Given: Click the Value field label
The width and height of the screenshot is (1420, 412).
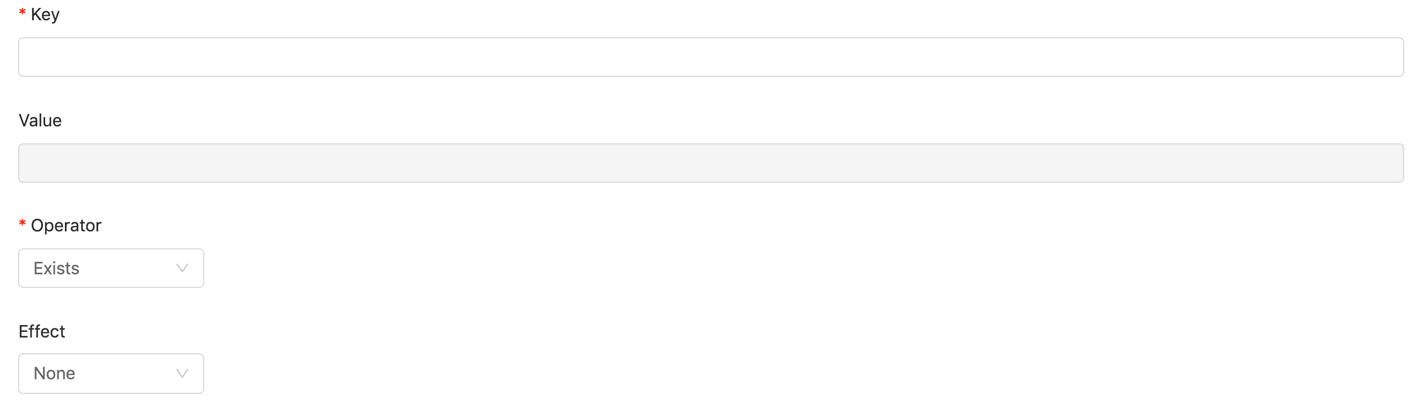Looking at the screenshot, I should click(40, 120).
